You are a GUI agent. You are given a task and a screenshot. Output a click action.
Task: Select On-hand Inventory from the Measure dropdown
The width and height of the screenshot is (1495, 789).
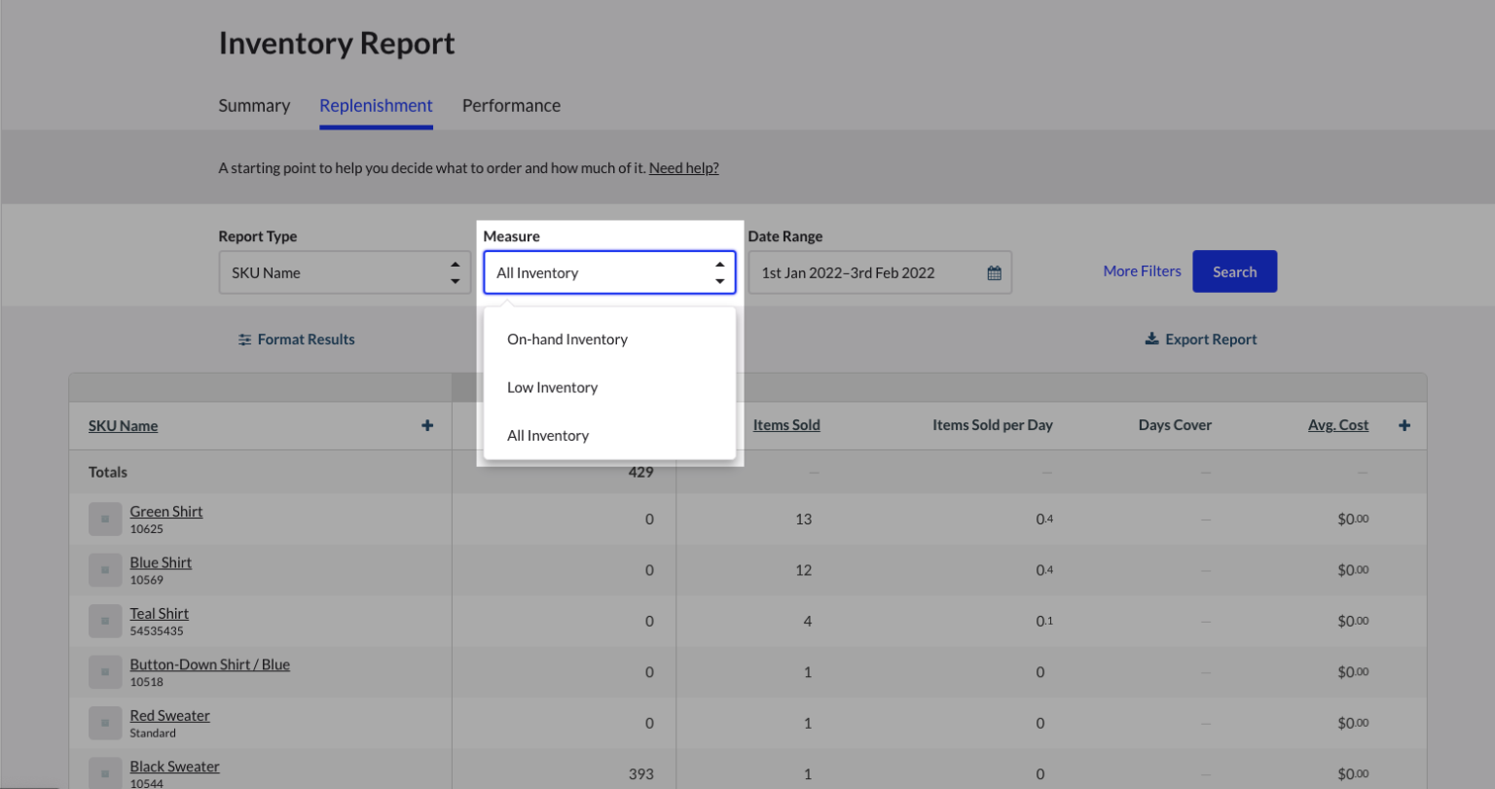point(566,339)
